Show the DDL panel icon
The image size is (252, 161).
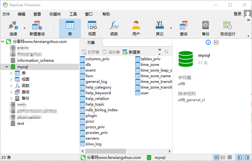[216, 42]
